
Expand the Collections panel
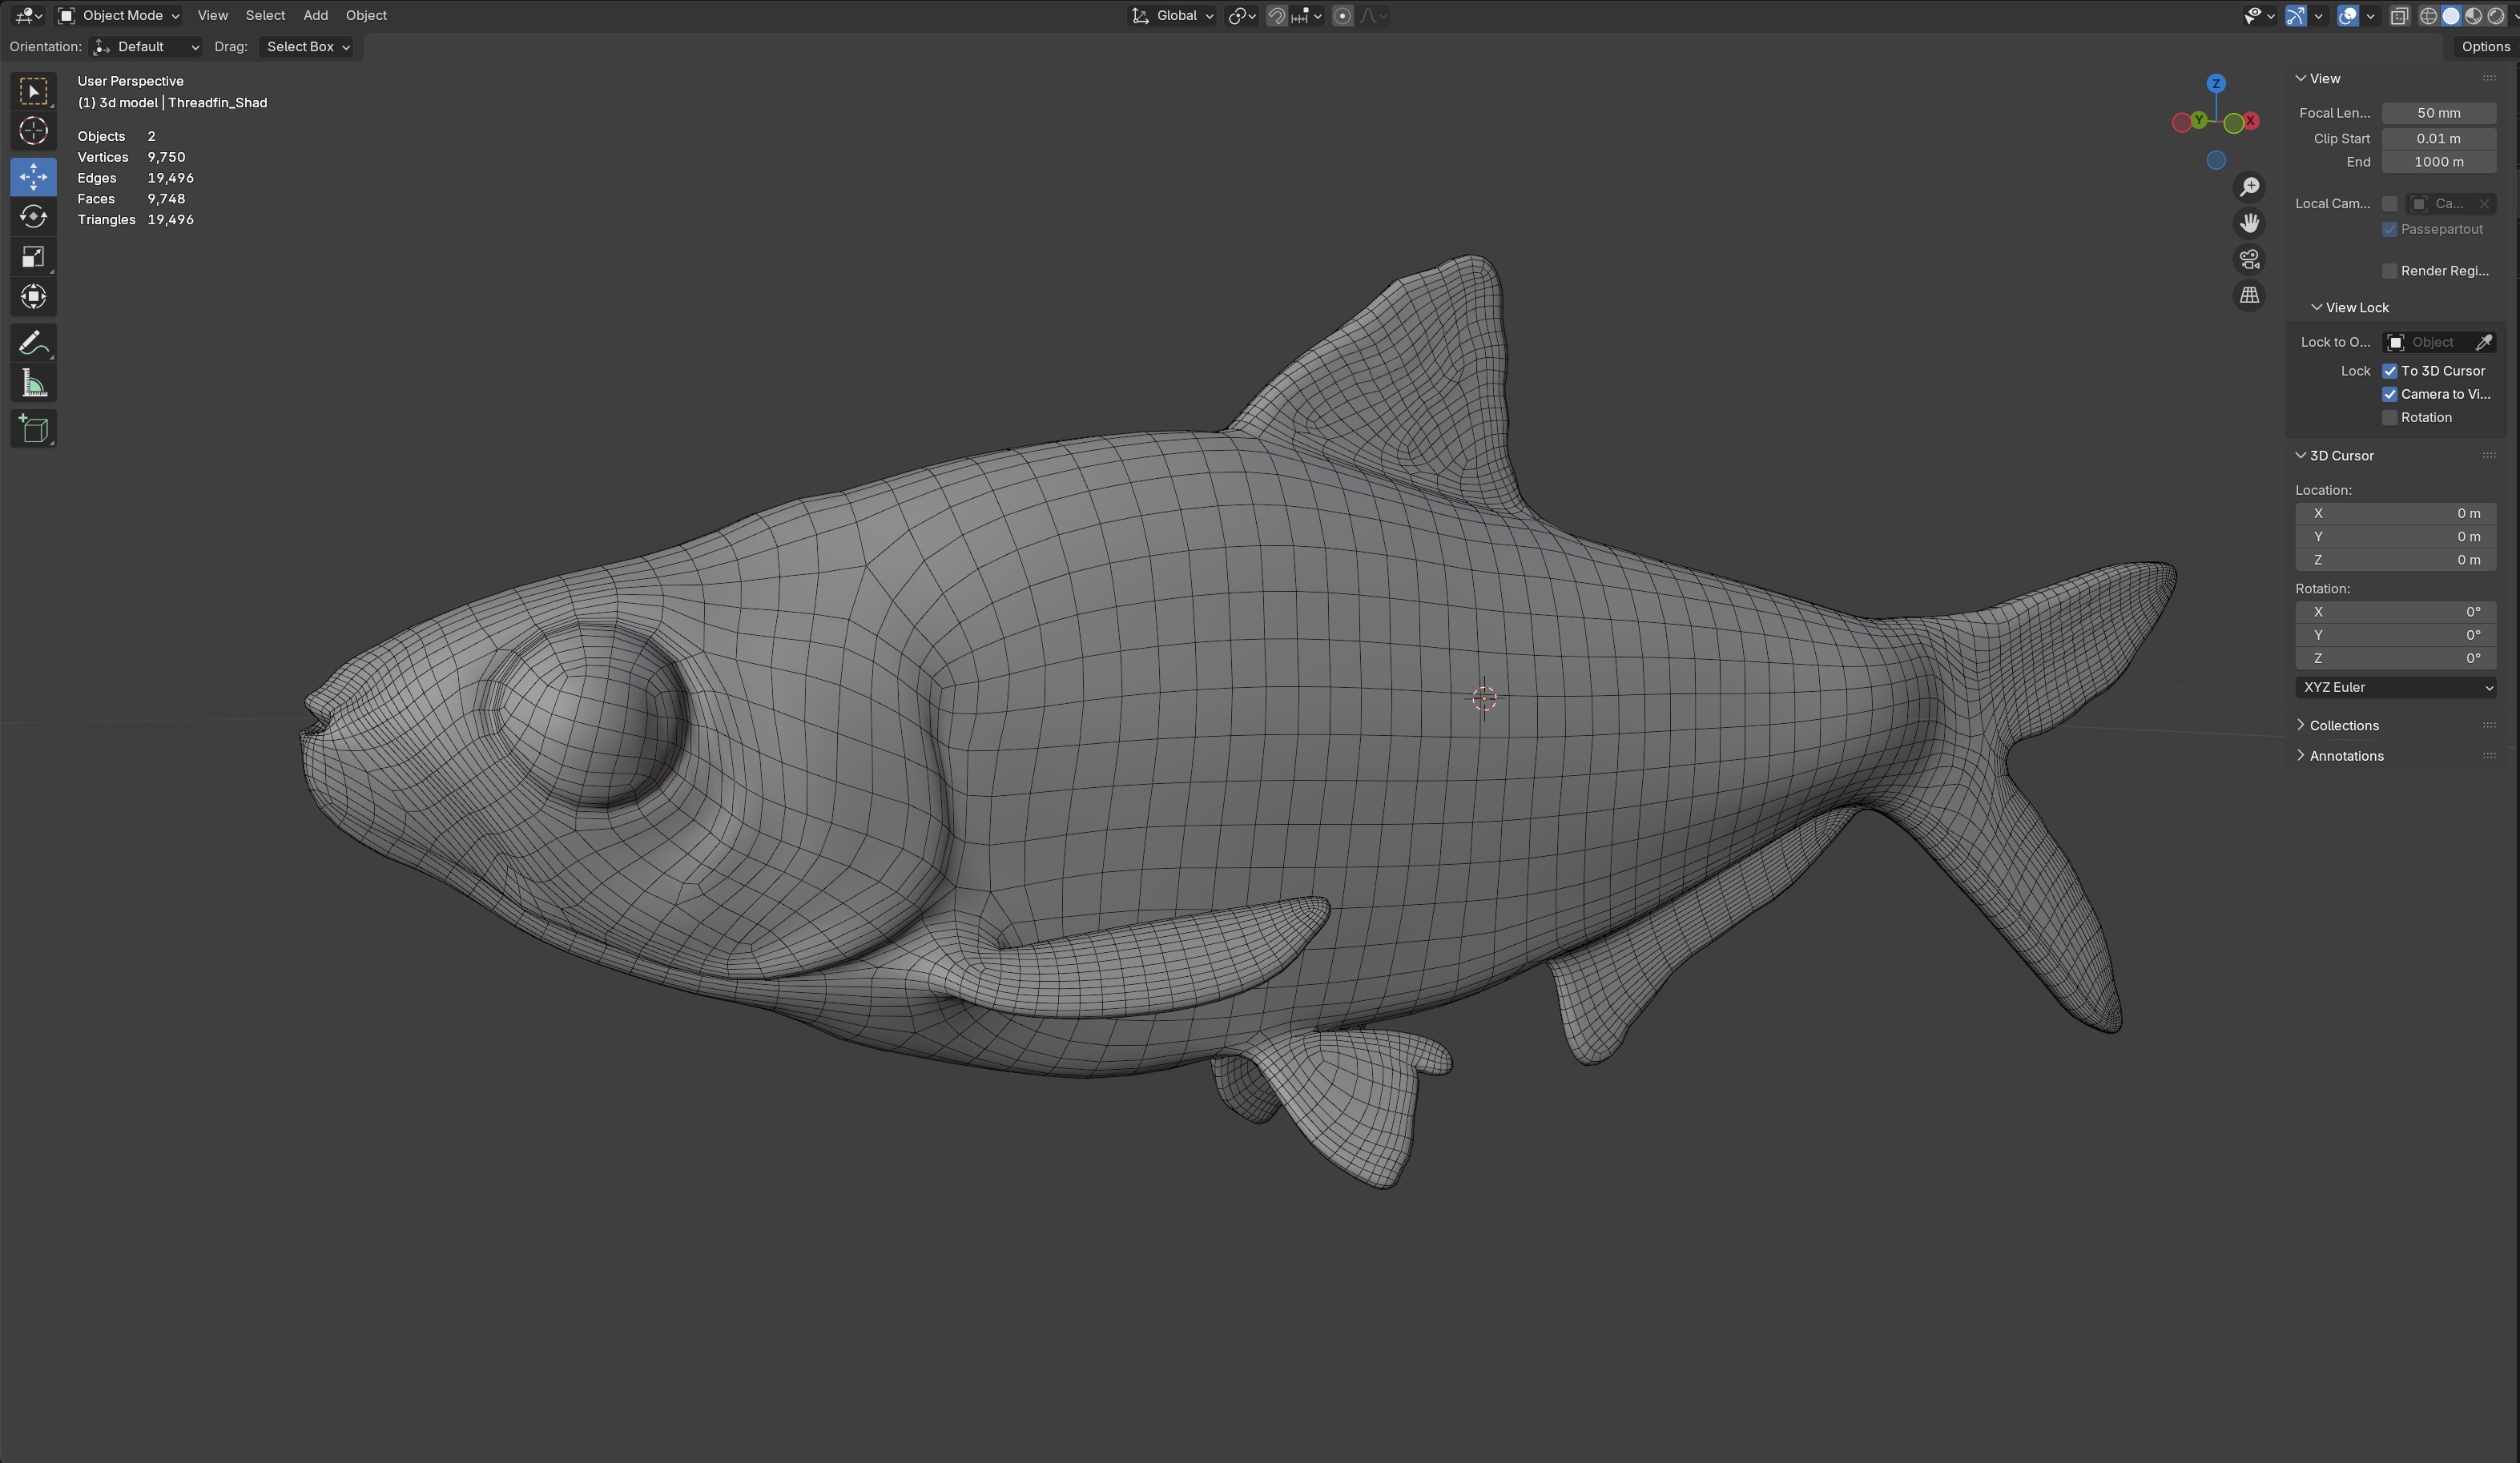pyautogui.click(x=2343, y=725)
